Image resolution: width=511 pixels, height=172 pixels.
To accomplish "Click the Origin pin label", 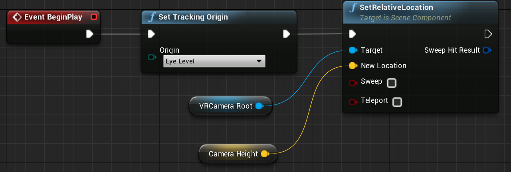I will pyautogui.click(x=169, y=50).
